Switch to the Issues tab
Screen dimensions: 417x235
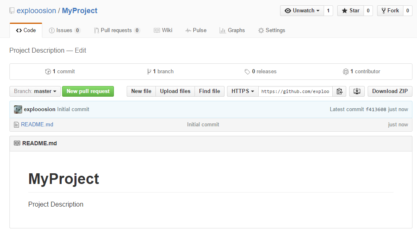[x=64, y=30]
